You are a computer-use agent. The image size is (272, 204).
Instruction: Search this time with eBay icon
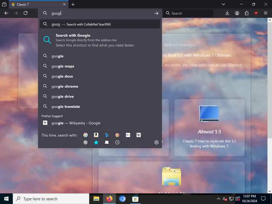click(128, 135)
